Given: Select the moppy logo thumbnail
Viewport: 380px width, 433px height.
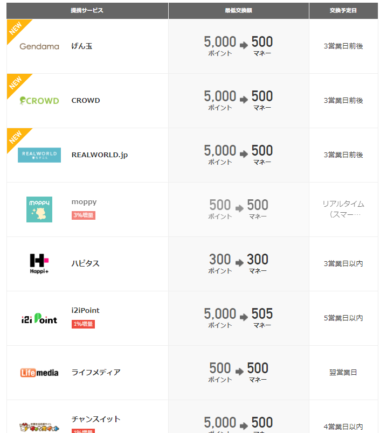Looking at the screenshot, I should [x=39, y=209].
